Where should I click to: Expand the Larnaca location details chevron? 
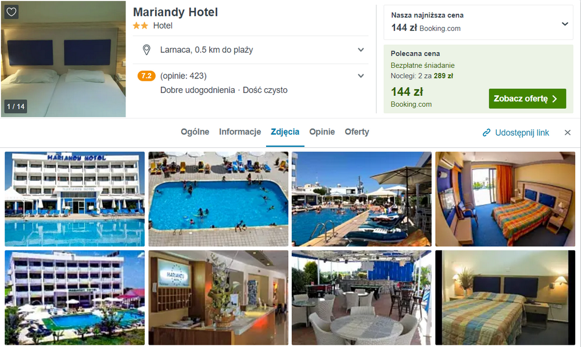click(x=361, y=49)
